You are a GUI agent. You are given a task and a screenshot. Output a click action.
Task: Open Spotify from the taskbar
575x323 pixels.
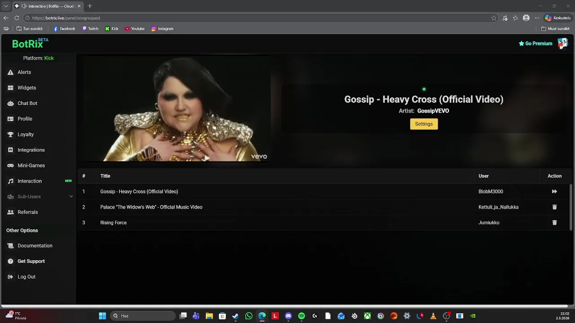[301, 316]
